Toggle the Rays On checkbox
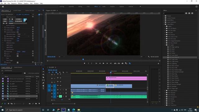The width and height of the screenshot is (199, 112). (17, 63)
